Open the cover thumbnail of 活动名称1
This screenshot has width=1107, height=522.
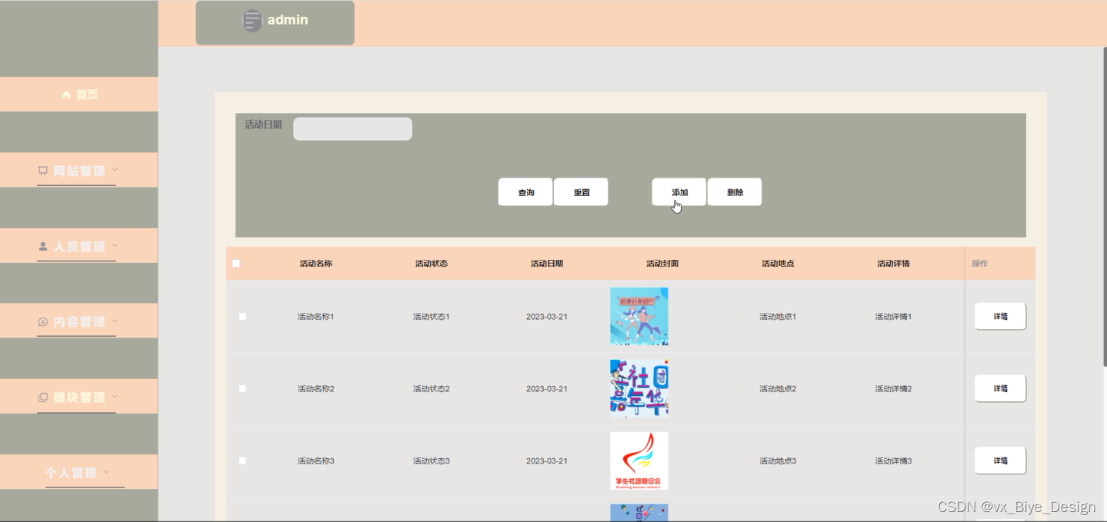point(639,317)
